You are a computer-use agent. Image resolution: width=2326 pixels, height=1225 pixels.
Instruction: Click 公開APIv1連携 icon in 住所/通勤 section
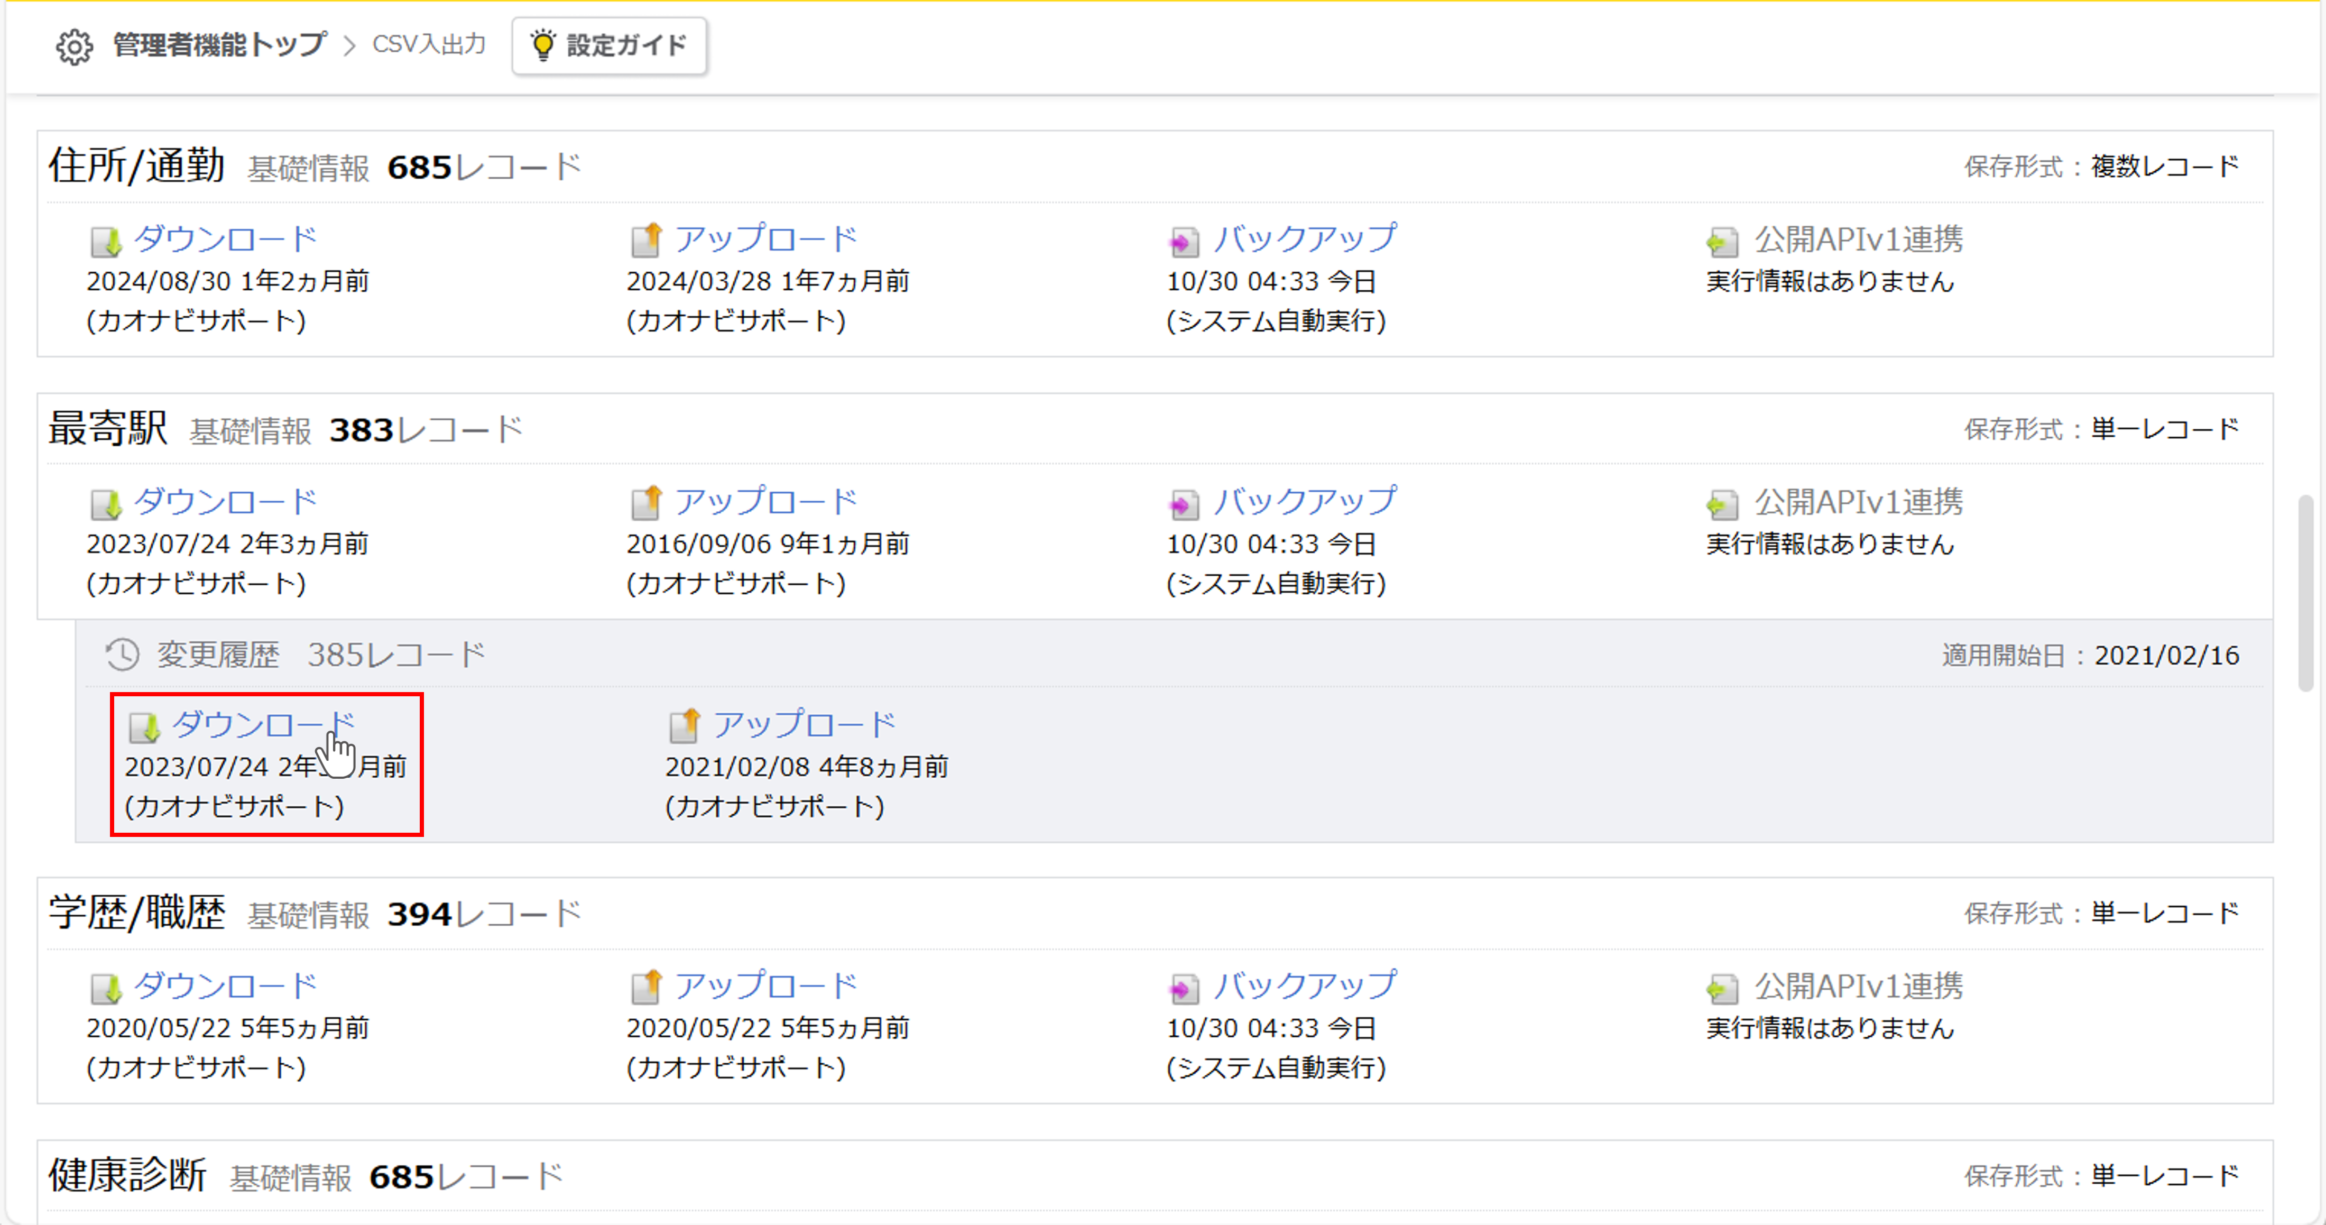(1722, 241)
